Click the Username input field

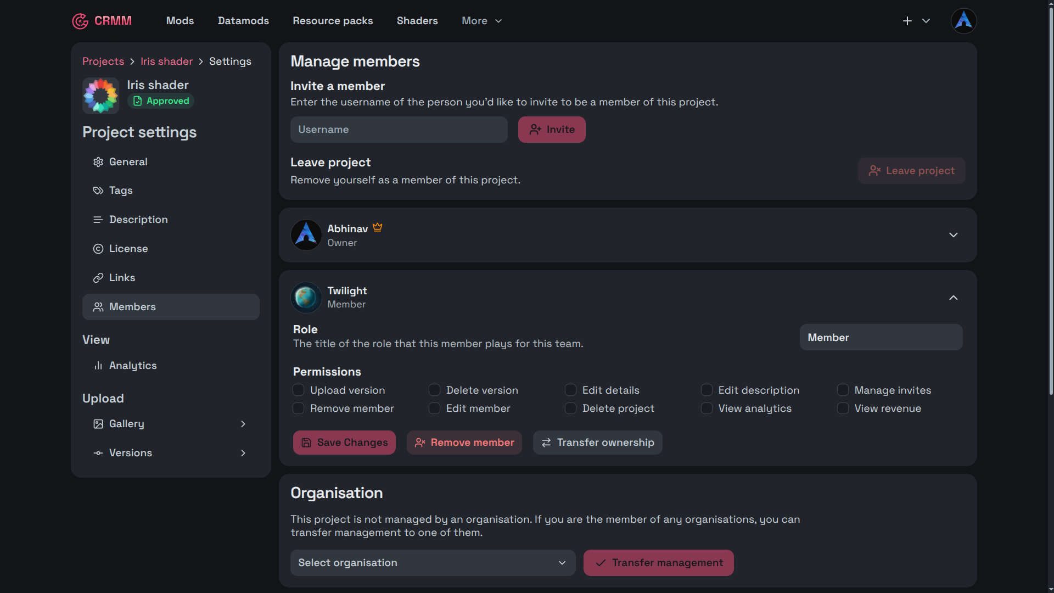coord(399,130)
